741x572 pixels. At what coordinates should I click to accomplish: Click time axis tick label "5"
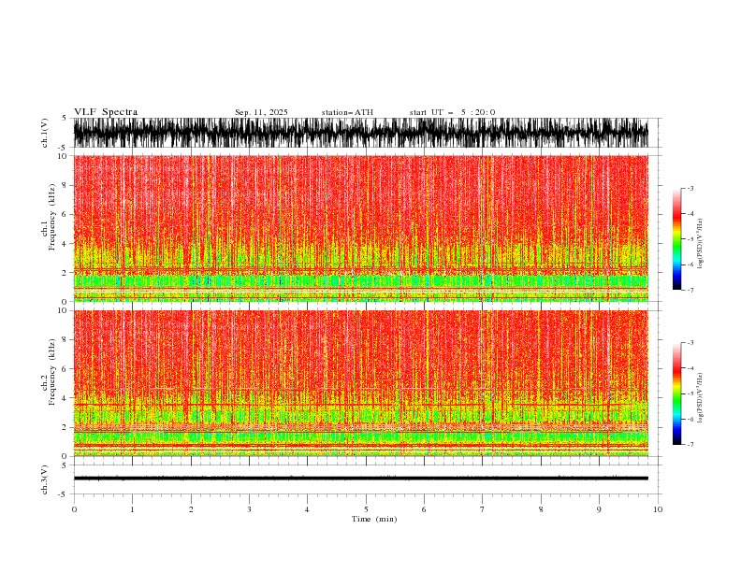tap(366, 509)
